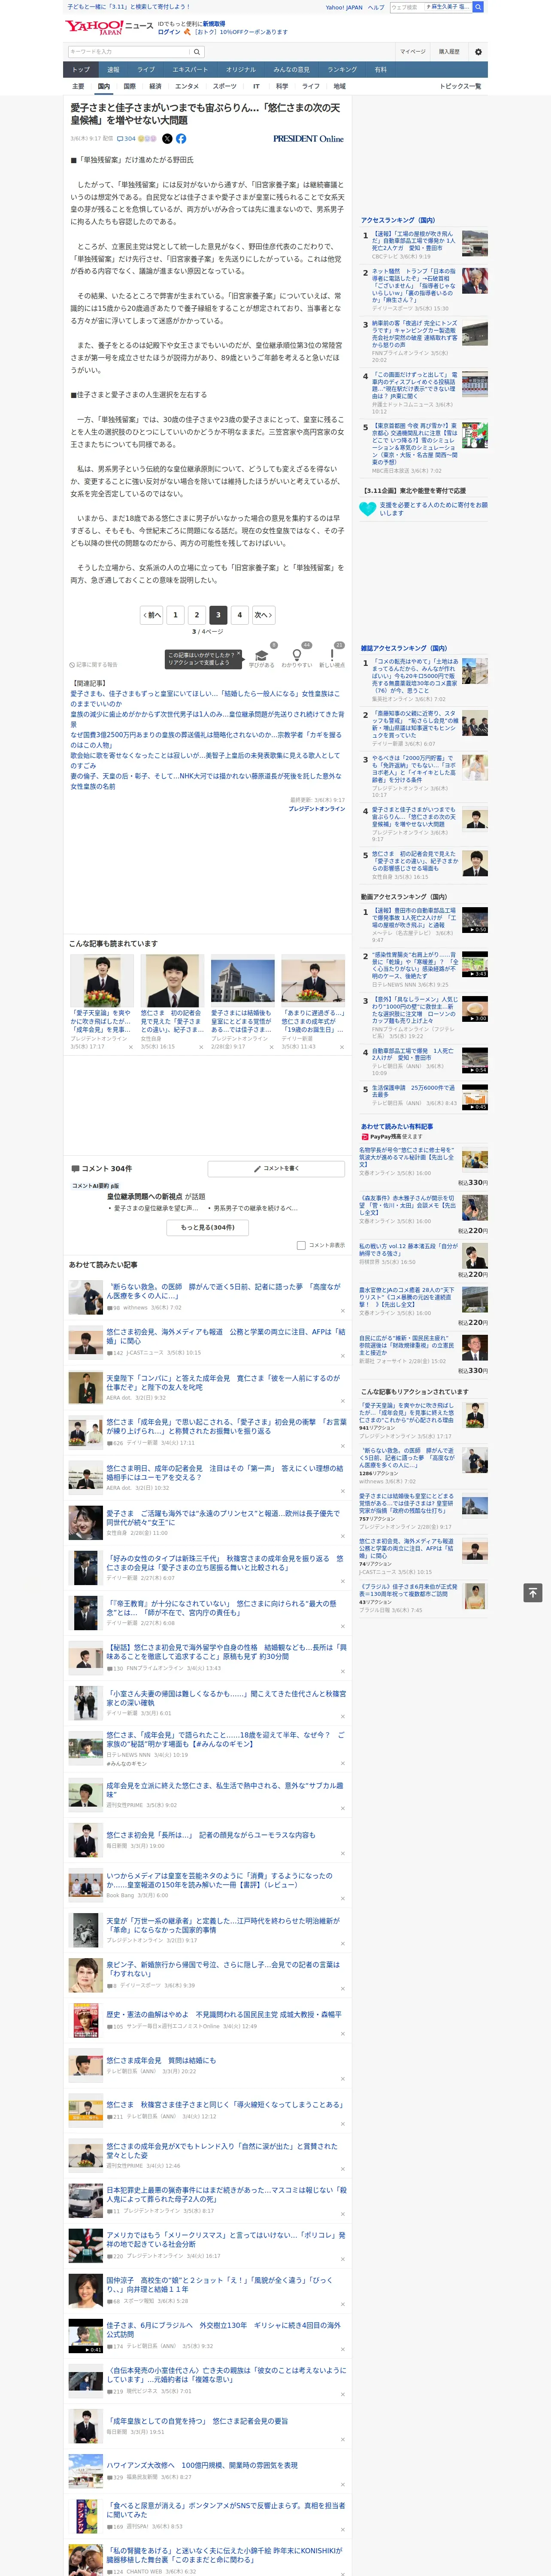The image size is (551, 2576).
Task: Open the ライブ main tab
Action: pyautogui.click(x=146, y=70)
